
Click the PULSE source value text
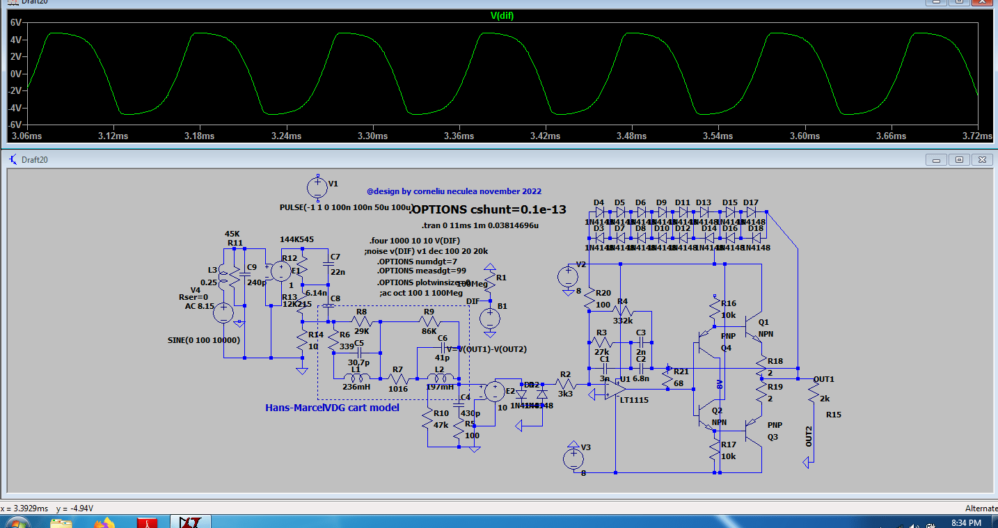click(346, 207)
